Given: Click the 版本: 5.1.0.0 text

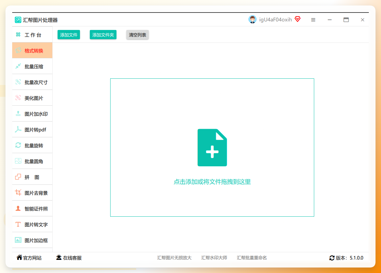Looking at the screenshot, I should tap(349, 258).
